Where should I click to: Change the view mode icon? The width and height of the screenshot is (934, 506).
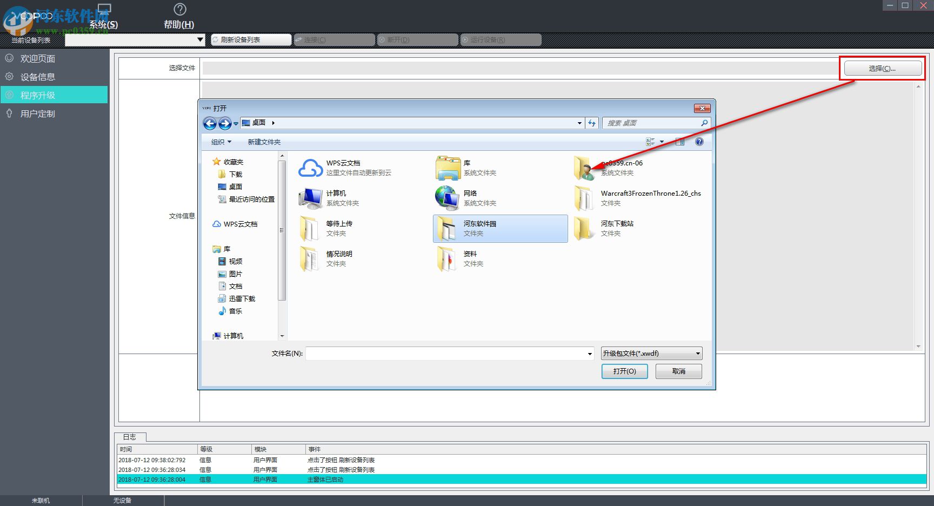coord(650,142)
